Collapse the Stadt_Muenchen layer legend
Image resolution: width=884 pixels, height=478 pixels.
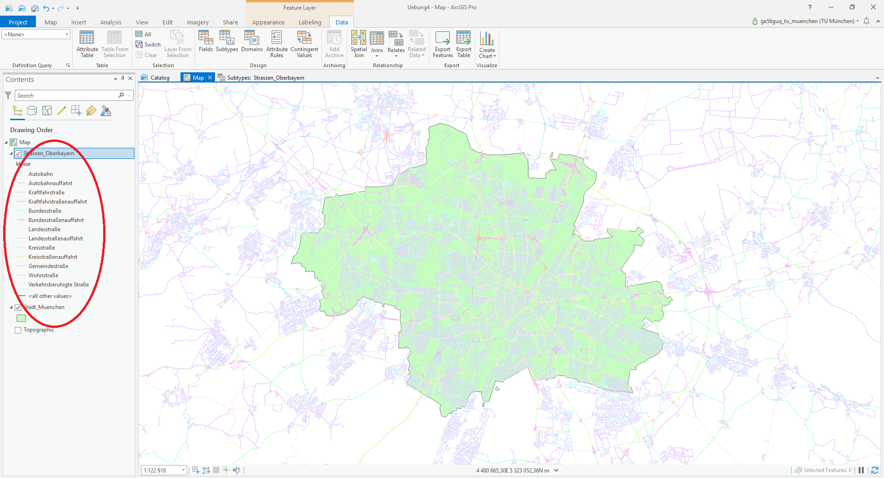point(11,307)
